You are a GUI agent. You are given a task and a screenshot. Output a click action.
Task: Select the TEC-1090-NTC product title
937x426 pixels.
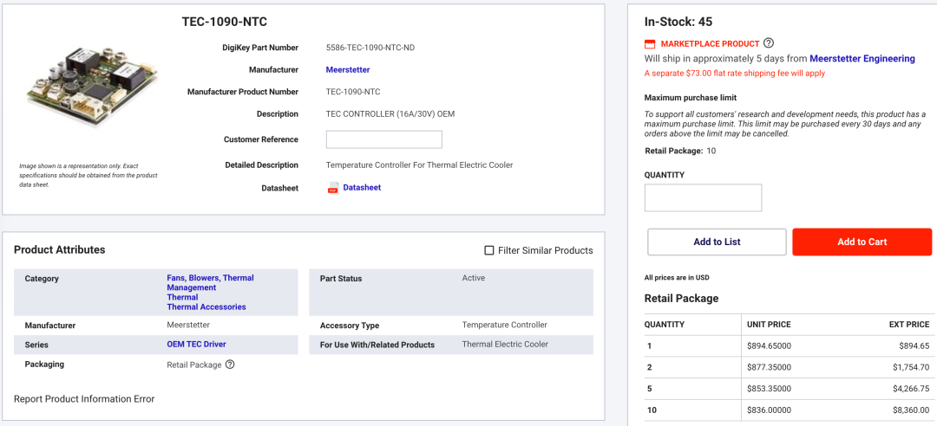(x=224, y=22)
